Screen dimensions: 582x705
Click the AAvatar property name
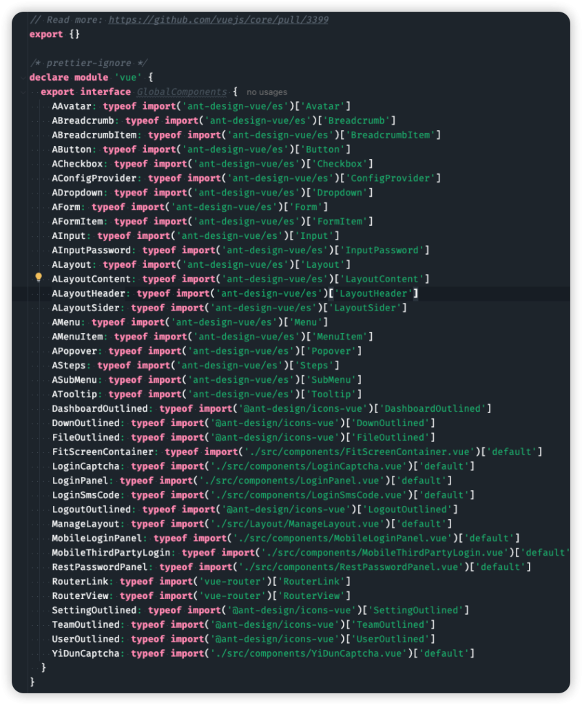click(74, 106)
